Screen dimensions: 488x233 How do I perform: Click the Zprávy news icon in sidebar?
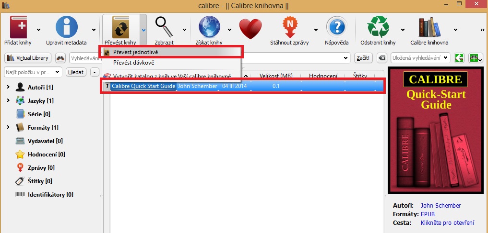(20, 167)
